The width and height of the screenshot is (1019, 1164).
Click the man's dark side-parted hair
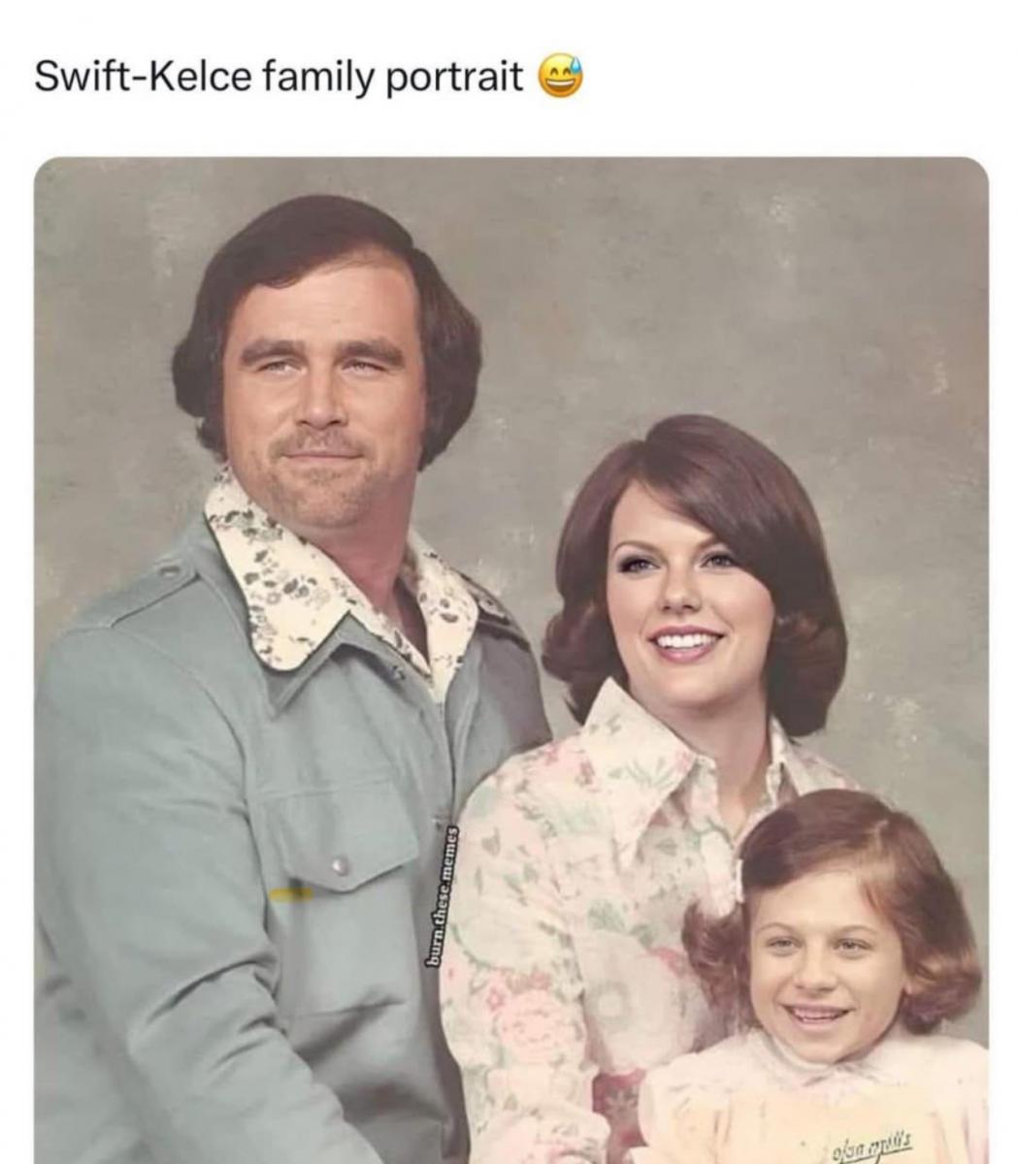[x=320, y=281]
